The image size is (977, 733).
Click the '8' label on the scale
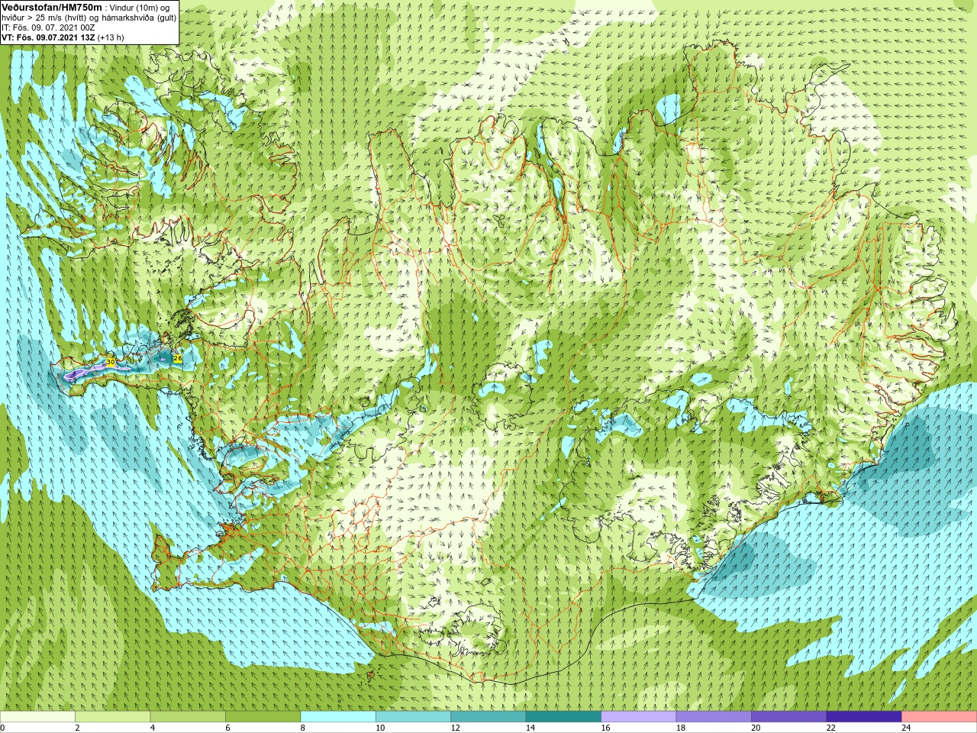303,728
